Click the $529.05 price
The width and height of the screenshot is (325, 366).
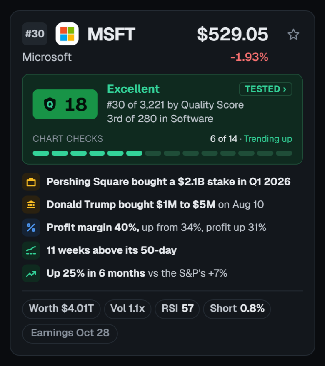[x=232, y=34]
